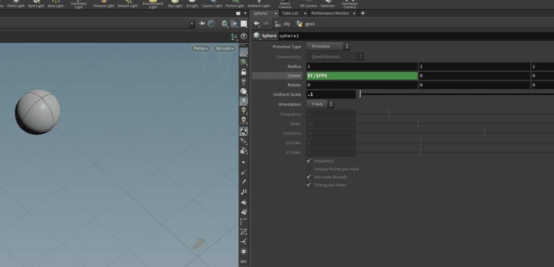This screenshot has height=267, width=554.
Task: Open the Persp viewport menu
Action: (x=201, y=48)
